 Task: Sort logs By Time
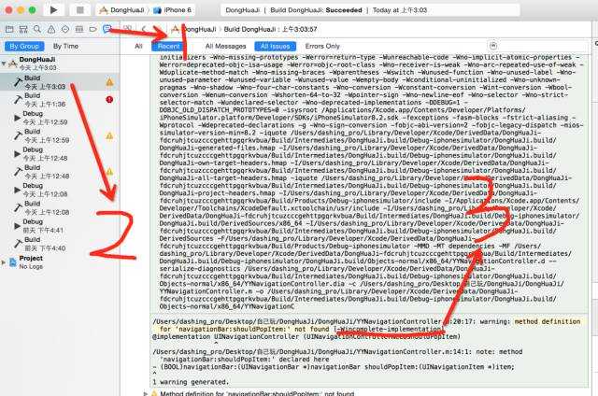coord(65,46)
